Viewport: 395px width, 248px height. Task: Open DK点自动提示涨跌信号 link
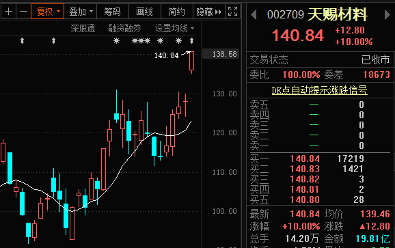(319, 90)
